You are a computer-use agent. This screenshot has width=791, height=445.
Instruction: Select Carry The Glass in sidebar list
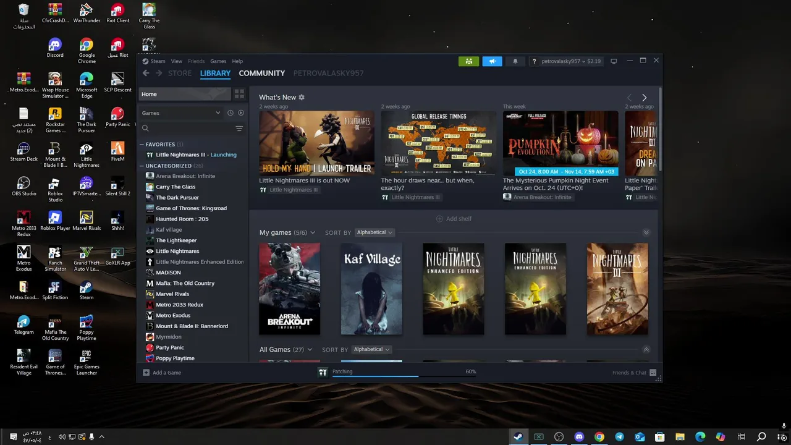(x=176, y=187)
